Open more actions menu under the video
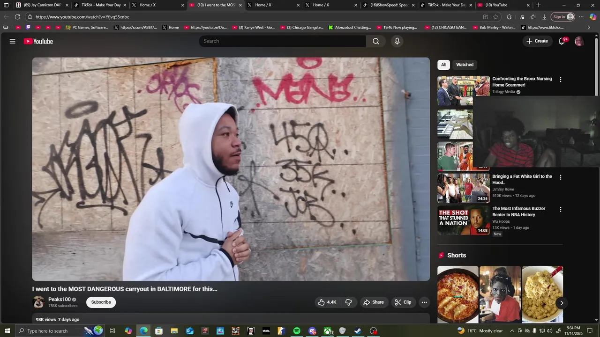600x337 pixels. coord(424,302)
